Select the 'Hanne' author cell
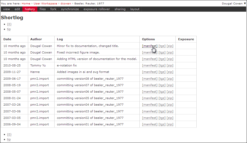 click(41, 72)
